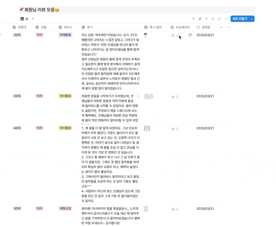
Task: Open the filter icon above the table
Action: click(x=193, y=19)
